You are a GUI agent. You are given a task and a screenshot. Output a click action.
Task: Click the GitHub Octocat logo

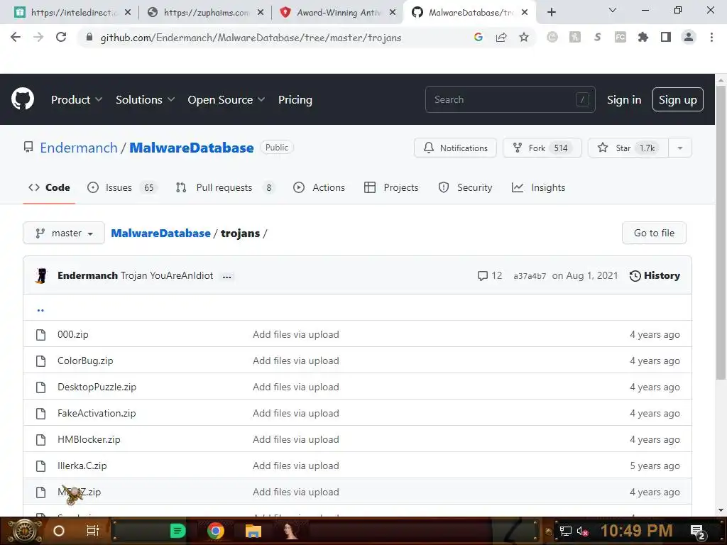[23, 99]
